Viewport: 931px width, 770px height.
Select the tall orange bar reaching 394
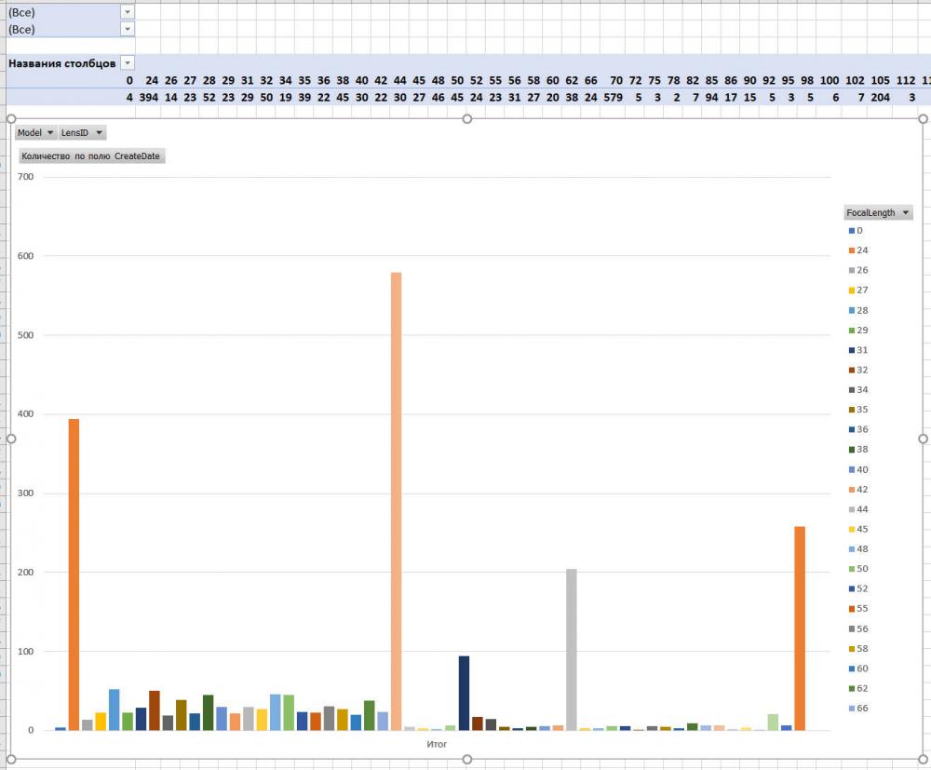(74, 574)
